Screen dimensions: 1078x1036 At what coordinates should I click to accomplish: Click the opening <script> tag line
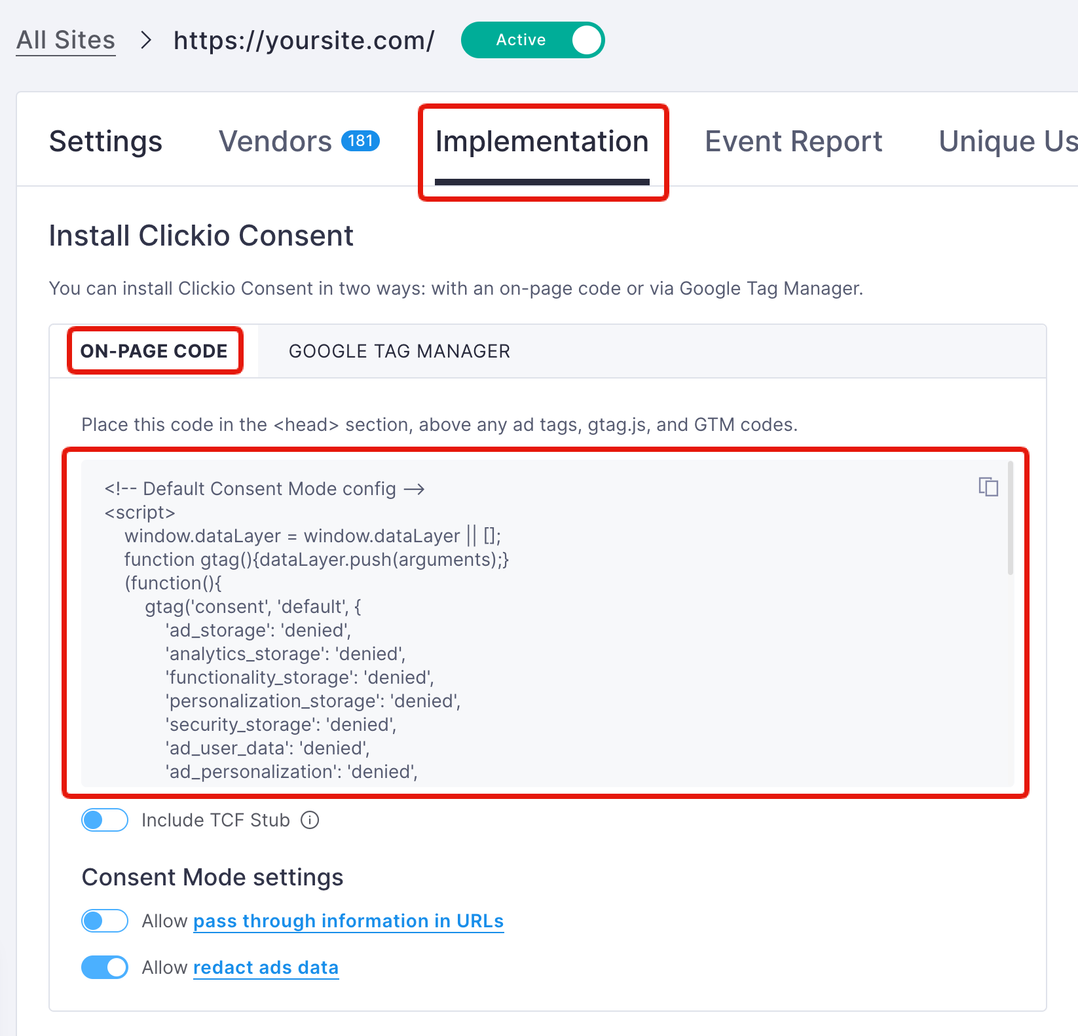[x=140, y=512]
